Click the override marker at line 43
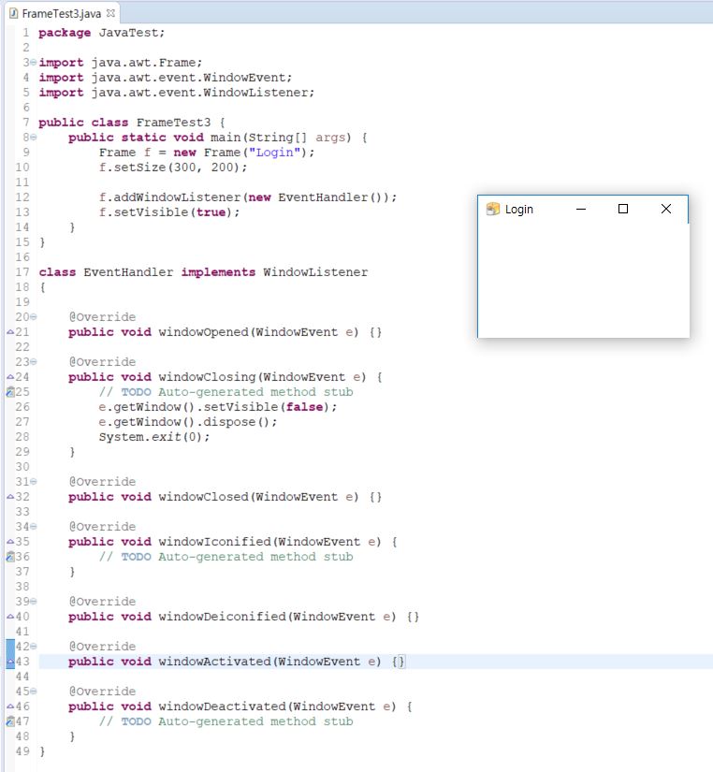Image resolution: width=713 pixels, height=772 pixels. pyautogui.click(x=10, y=662)
